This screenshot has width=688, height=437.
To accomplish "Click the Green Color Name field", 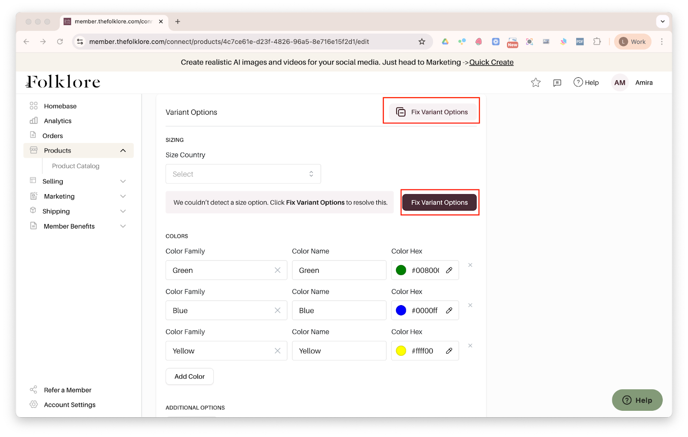I will coord(339,270).
